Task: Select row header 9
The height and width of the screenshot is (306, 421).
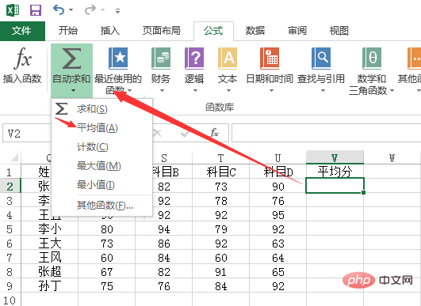Action: pyautogui.click(x=10, y=286)
